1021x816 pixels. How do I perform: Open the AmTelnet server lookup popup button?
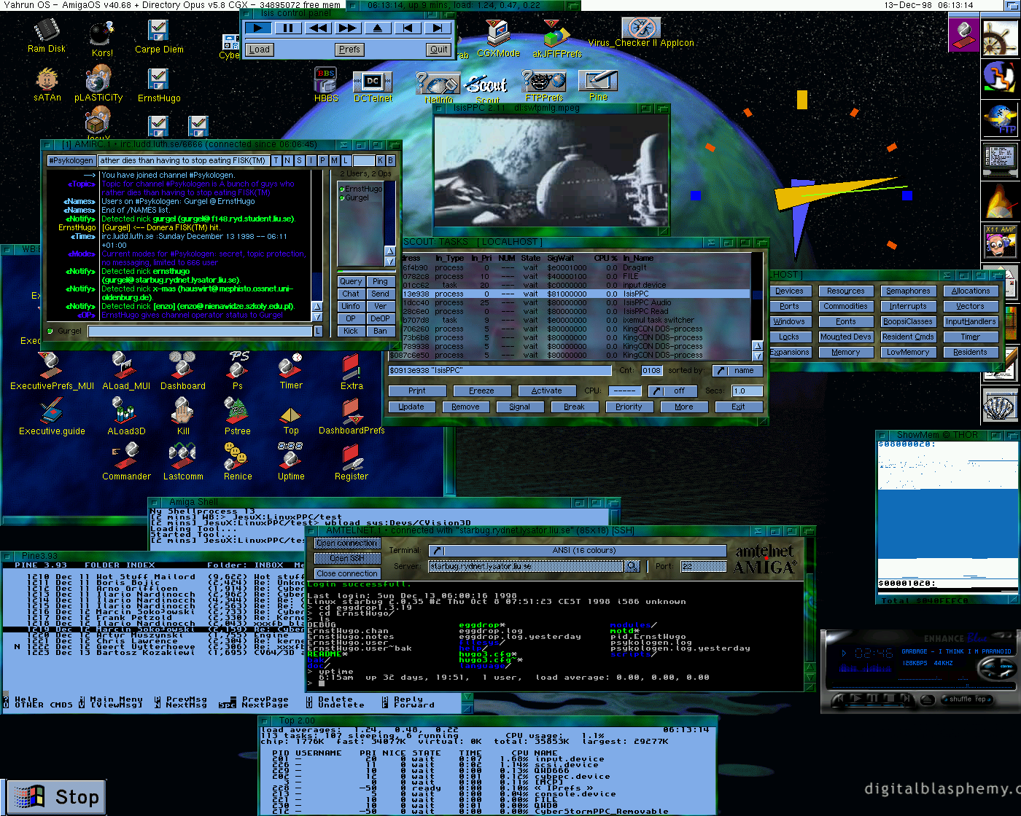point(632,566)
